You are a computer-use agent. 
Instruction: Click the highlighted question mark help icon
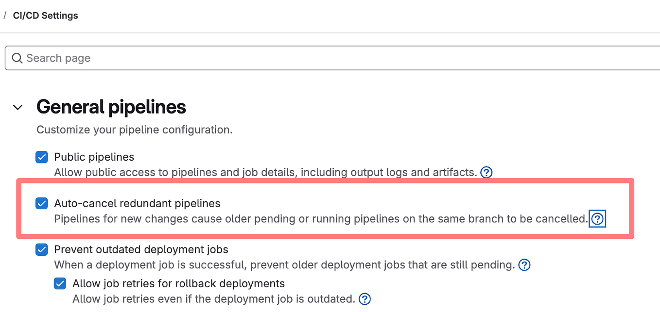(597, 219)
